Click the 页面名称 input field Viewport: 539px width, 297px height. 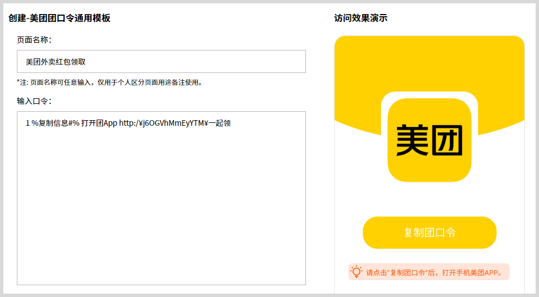click(161, 62)
